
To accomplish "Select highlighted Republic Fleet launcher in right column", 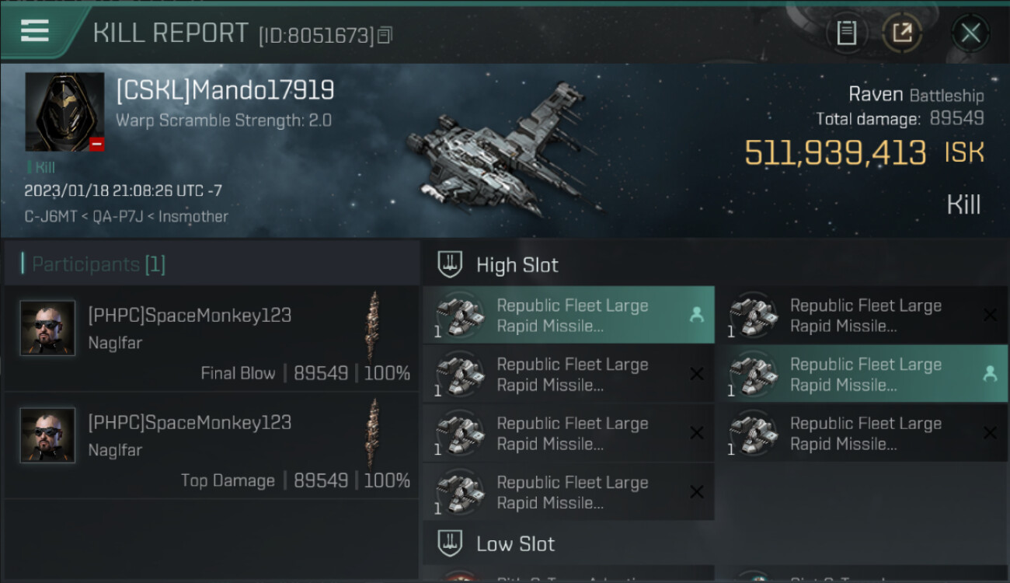I will 861,375.
